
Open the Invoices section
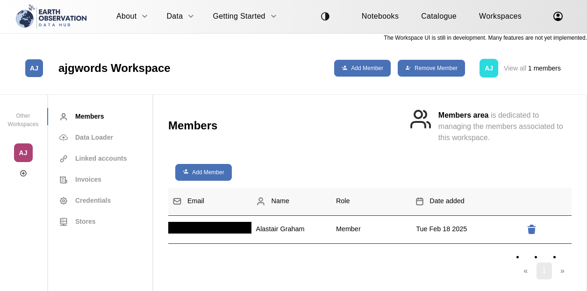coord(88,179)
